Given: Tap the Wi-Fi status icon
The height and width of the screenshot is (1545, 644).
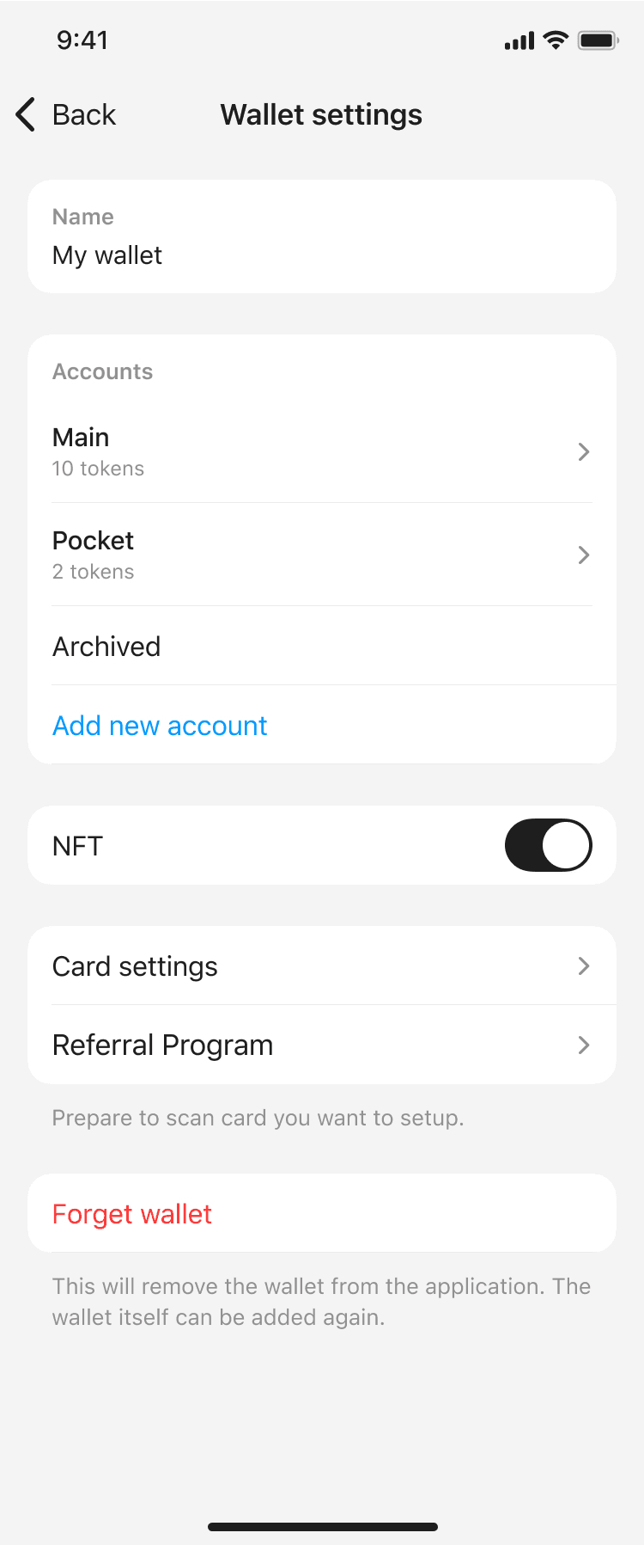Looking at the screenshot, I should (556, 40).
